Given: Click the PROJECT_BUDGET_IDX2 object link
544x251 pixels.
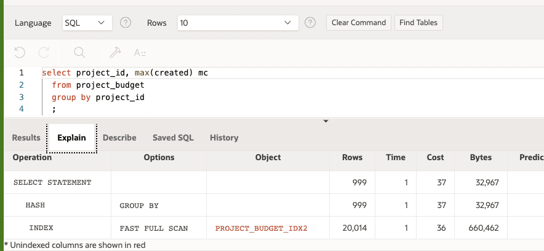Looking at the screenshot, I should (x=262, y=228).
